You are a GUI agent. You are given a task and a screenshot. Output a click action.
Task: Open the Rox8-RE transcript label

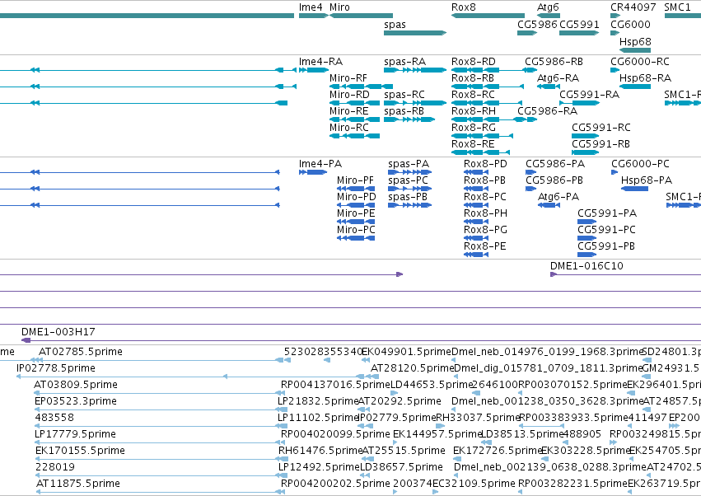pos(473,144)
